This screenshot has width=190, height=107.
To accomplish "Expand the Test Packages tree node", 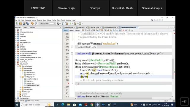I will pyautogui.click(x=18, y=92).
